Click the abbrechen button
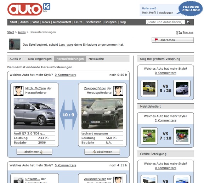204x183 pixels. pos(172,40)
